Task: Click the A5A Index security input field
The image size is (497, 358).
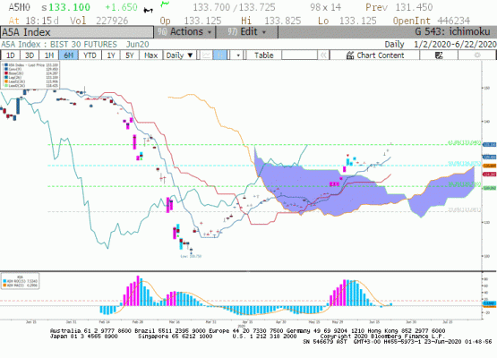Action: point(77,32)
